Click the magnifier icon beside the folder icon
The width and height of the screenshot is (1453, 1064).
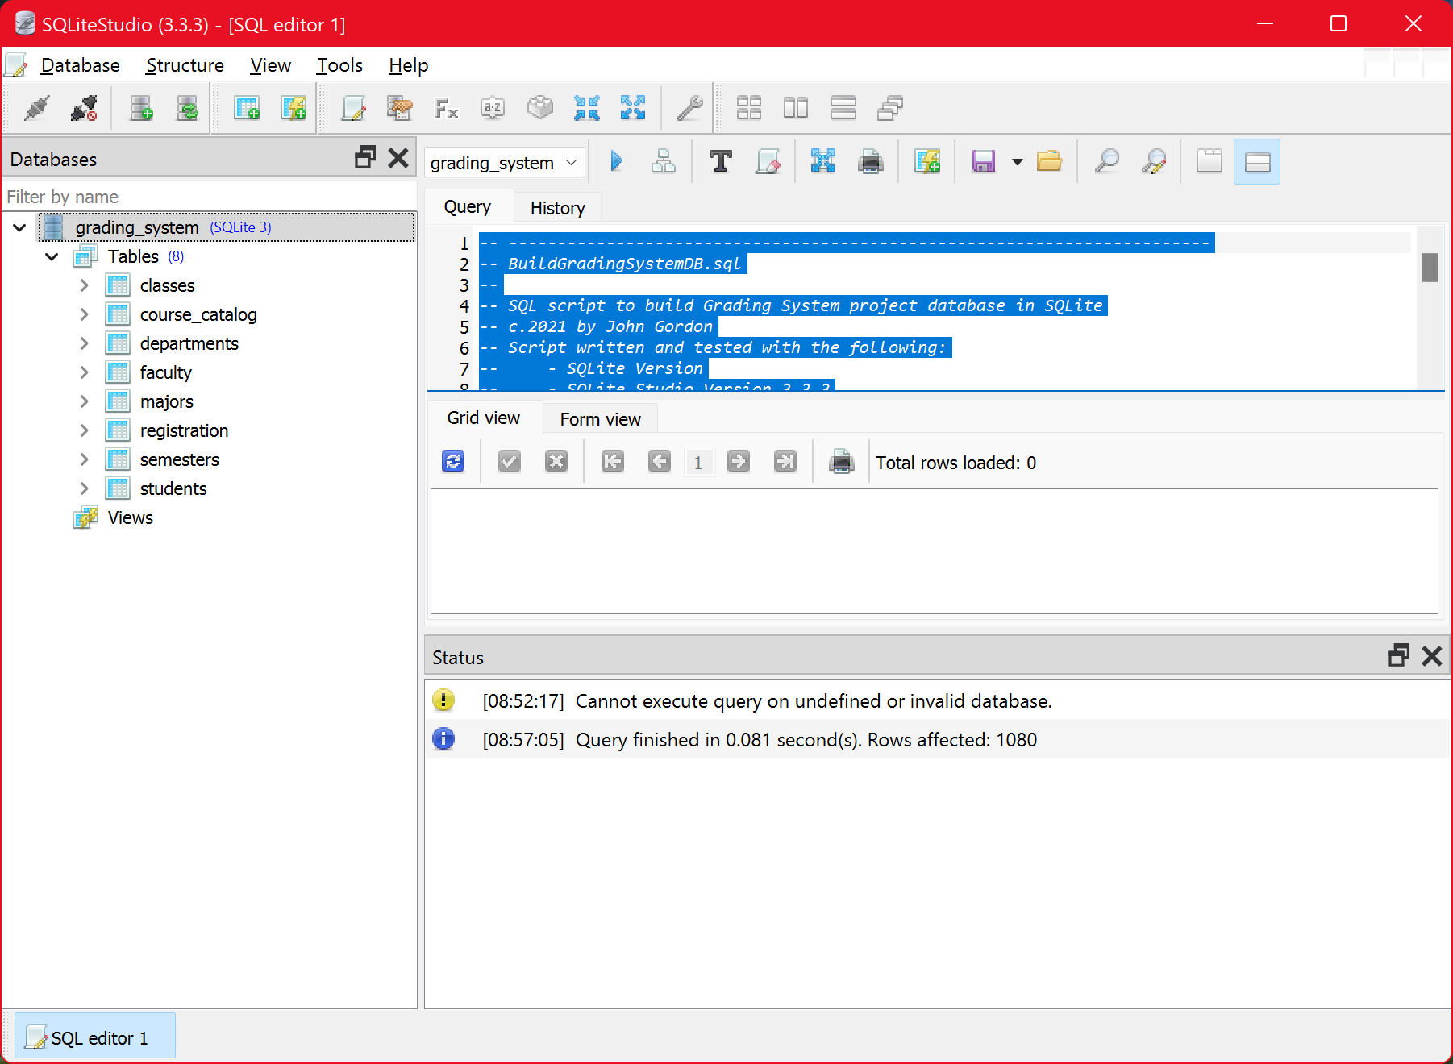pos(1106,162)
